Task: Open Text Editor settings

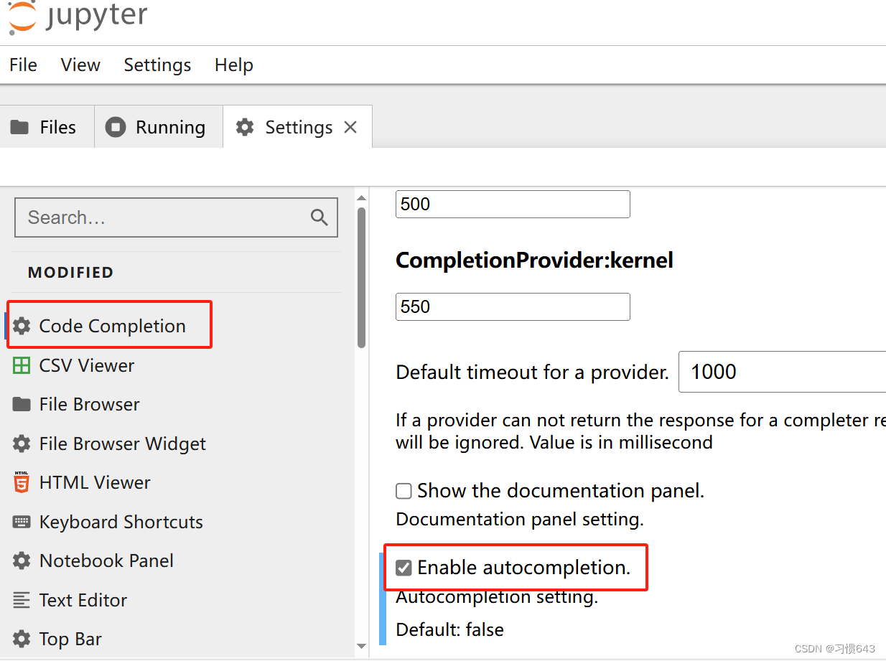Action: pos(83,600)
